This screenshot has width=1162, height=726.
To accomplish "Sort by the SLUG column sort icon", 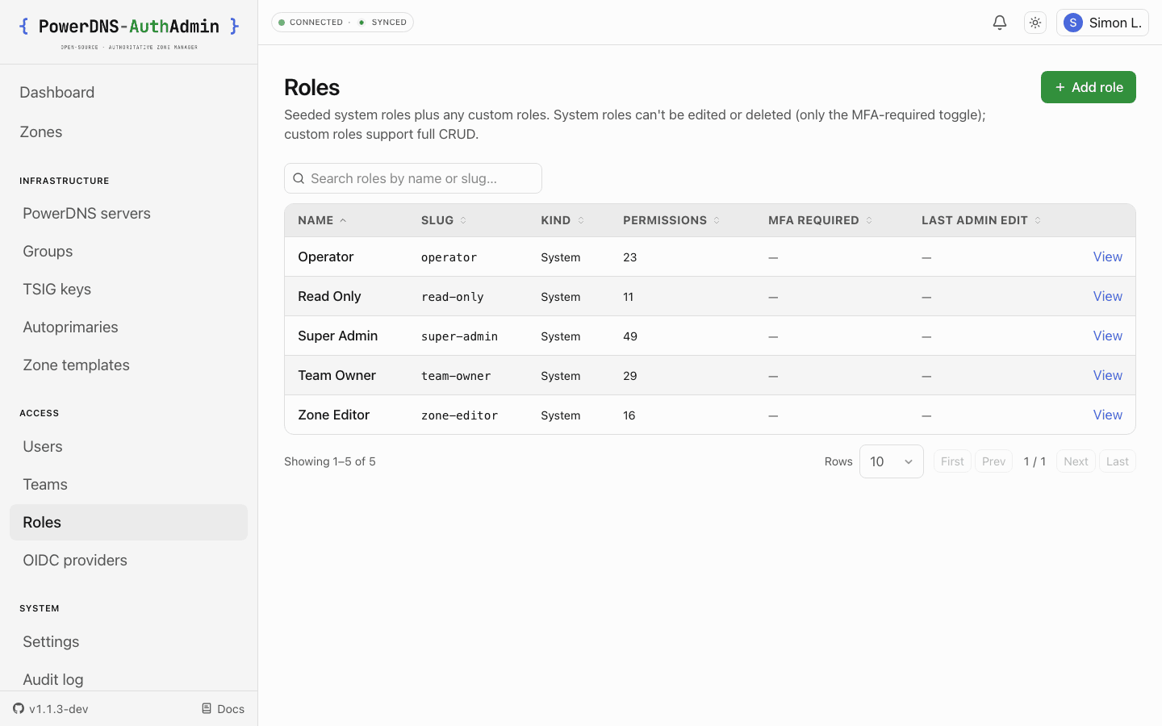I will (x=463, y=220).
